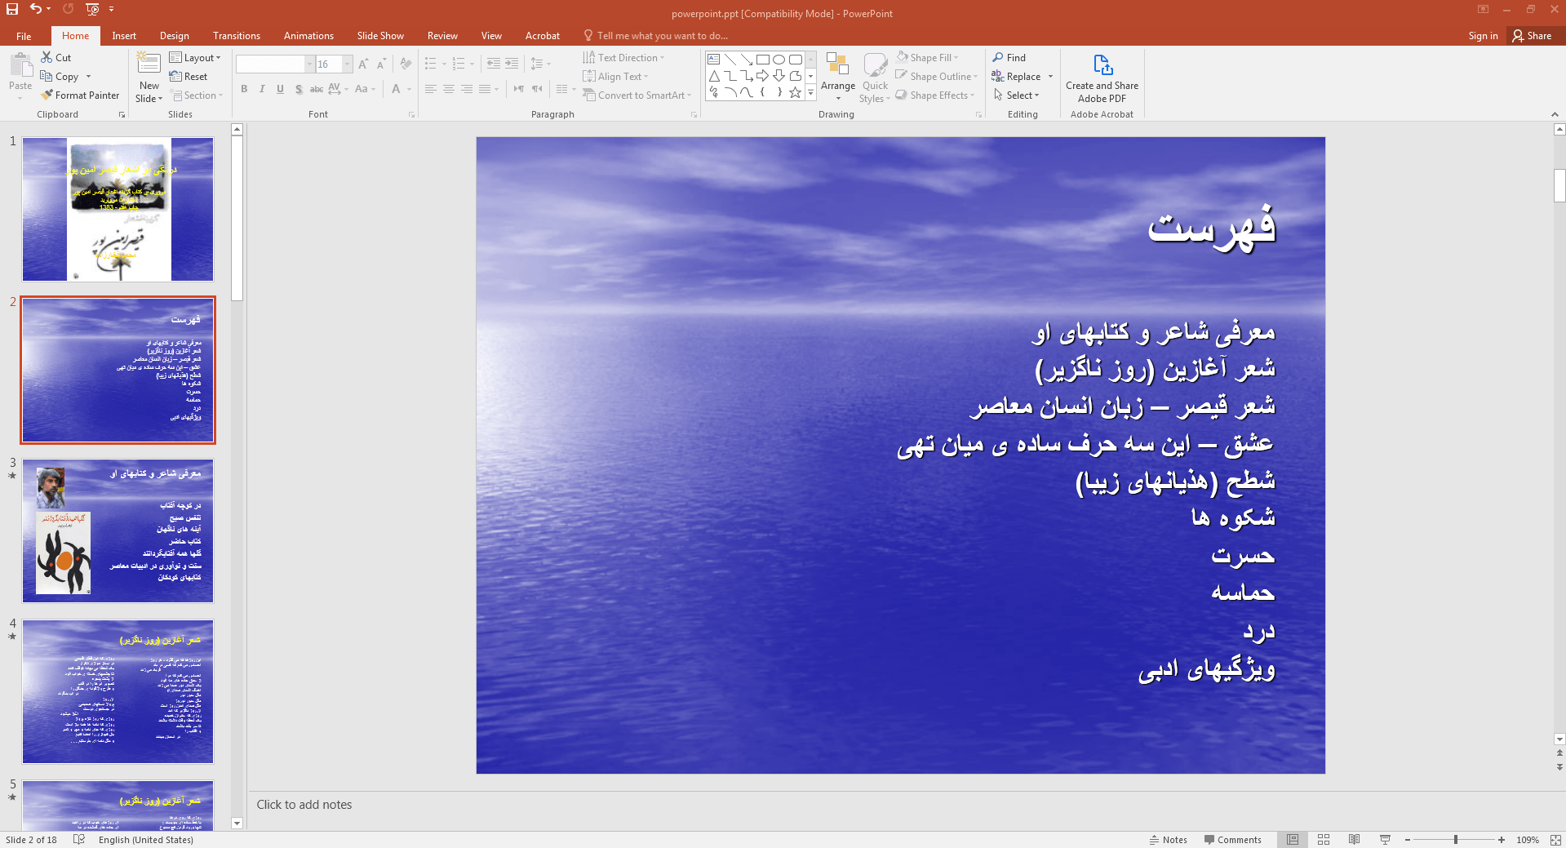Image resolution: width=1566 pixels, height=848 pixels.
Task: Switch to the Transitions tab
Action: click(x=237, y=36)
